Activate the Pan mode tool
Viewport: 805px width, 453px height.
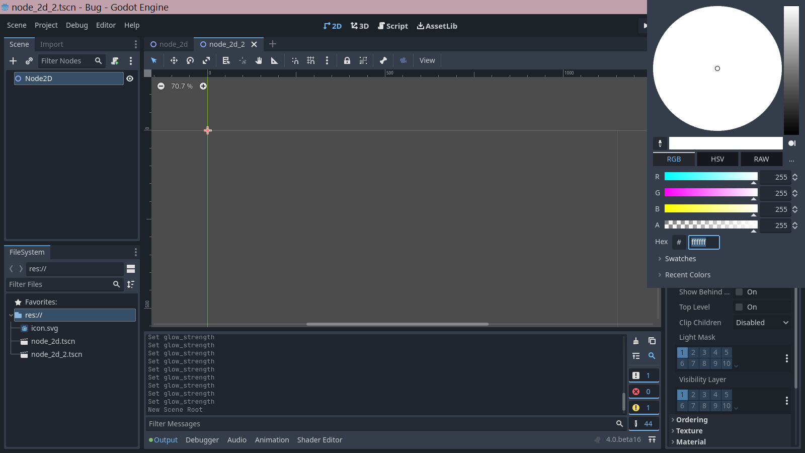[x=258, y=60]
